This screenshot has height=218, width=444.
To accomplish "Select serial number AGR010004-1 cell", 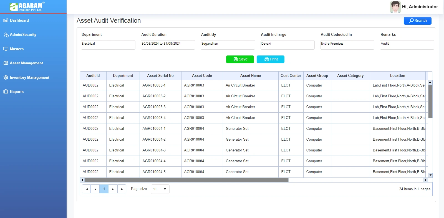I will 160,129.
